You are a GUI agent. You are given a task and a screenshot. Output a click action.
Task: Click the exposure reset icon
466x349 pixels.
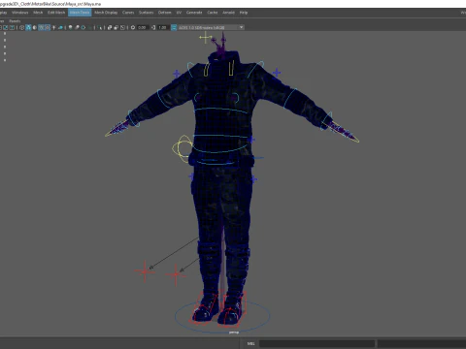coord(133,27)
